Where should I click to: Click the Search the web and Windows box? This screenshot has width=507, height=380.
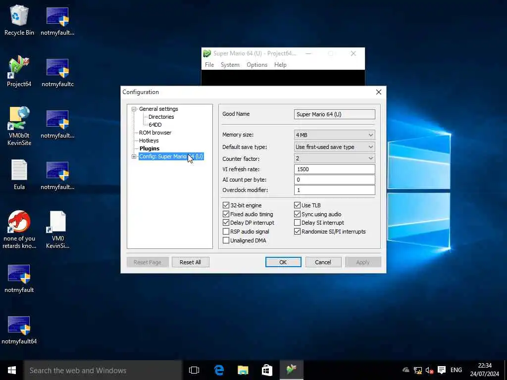103,370
